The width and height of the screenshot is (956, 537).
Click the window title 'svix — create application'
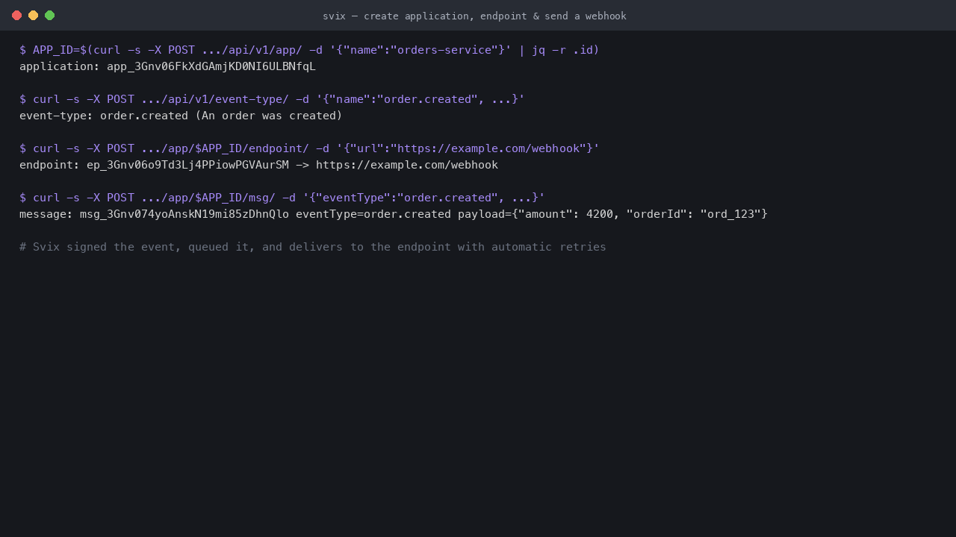click(x=474, y=16)
